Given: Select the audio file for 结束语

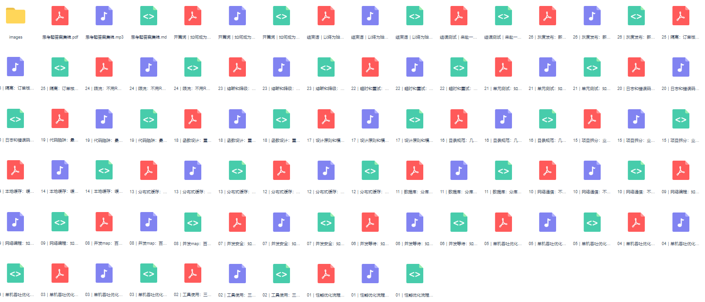Looking at the screenshot, I should pos(370,16).
